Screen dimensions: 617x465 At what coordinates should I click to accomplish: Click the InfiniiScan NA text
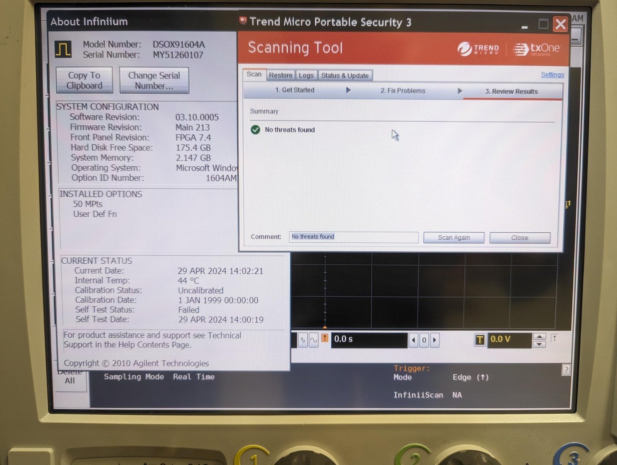coord(428,395)
